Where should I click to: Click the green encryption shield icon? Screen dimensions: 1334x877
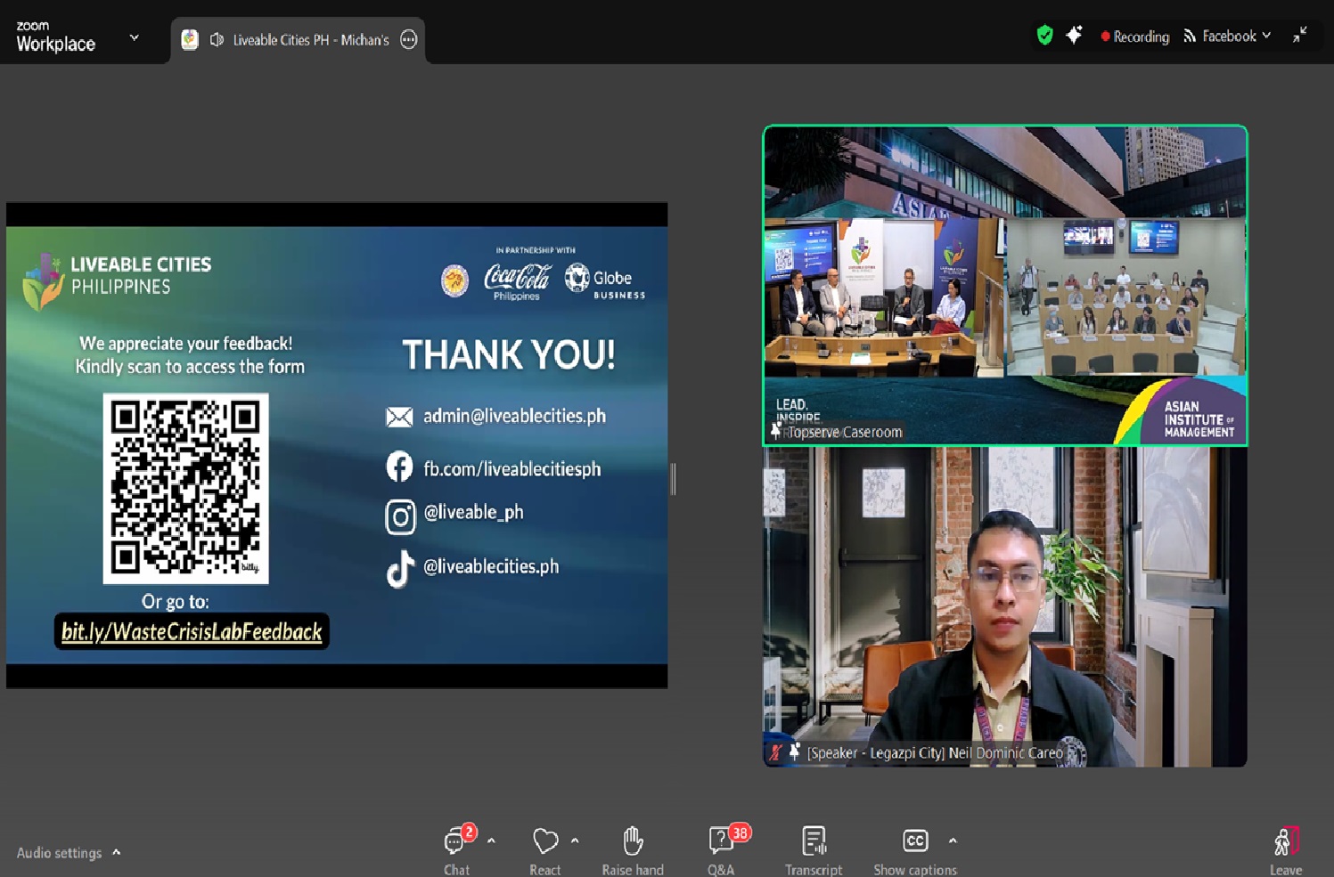[x=1044, y=36]
